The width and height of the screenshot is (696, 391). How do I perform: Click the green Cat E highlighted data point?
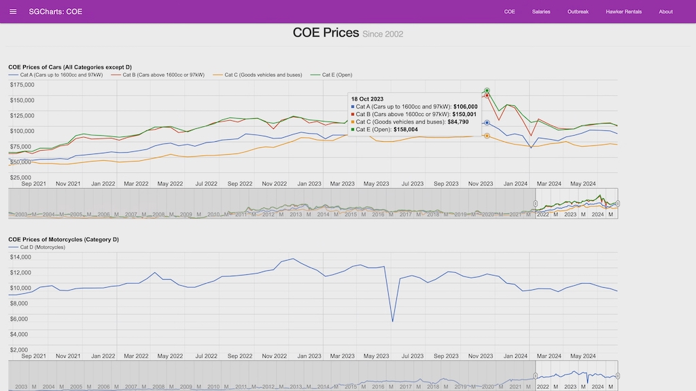point(487,90)
